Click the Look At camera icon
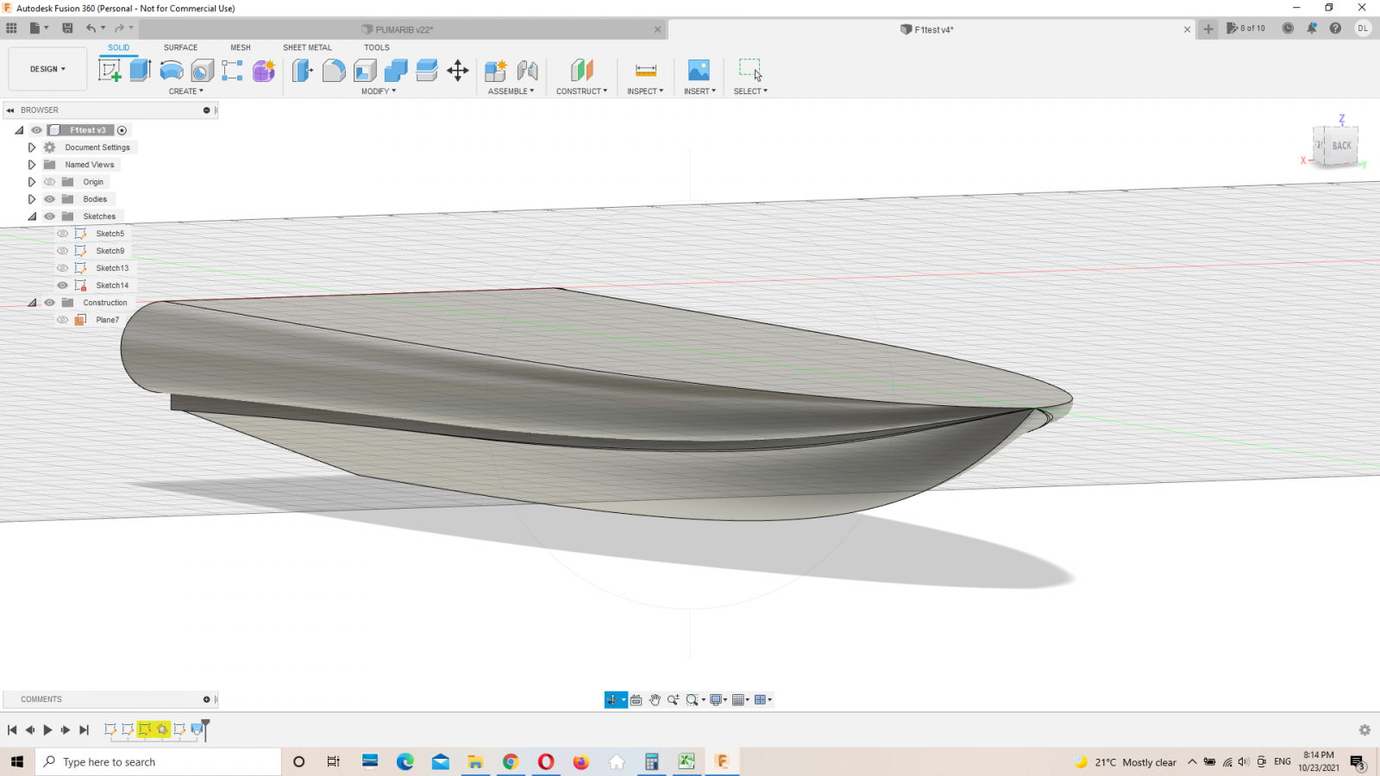1380x776 pixels. tap(637, 700)
